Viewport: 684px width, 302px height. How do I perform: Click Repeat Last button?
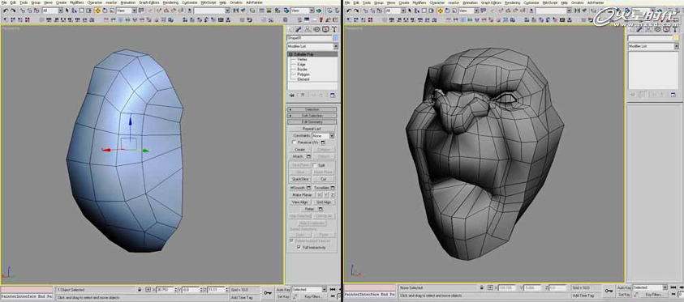[312, 129]
